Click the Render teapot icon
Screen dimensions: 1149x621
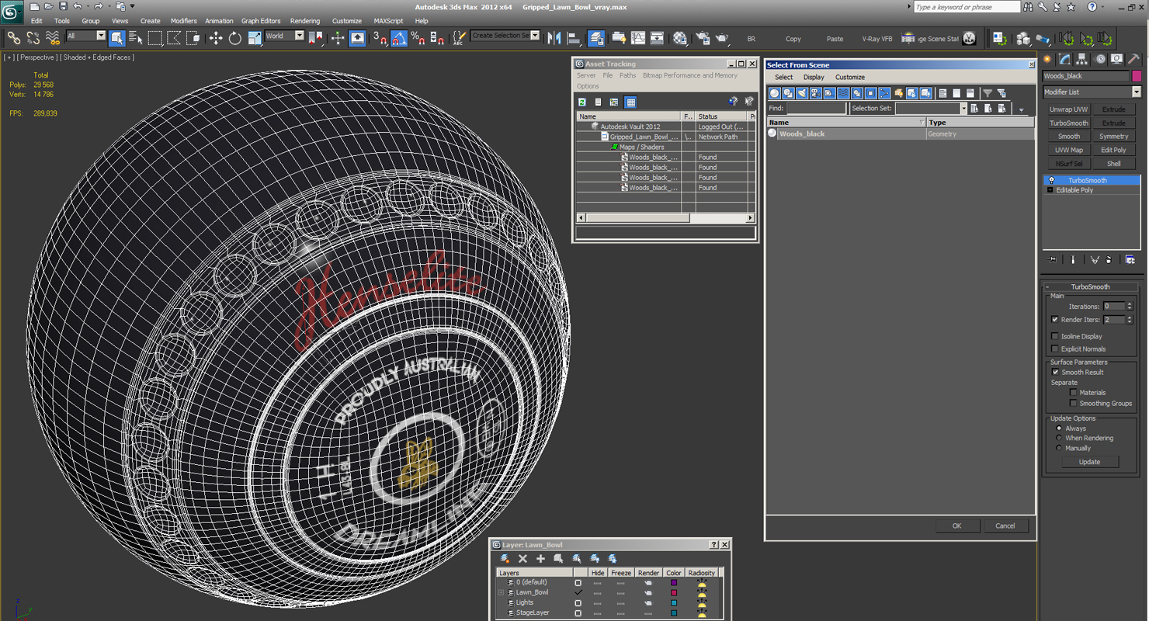(x=722, y=37)
